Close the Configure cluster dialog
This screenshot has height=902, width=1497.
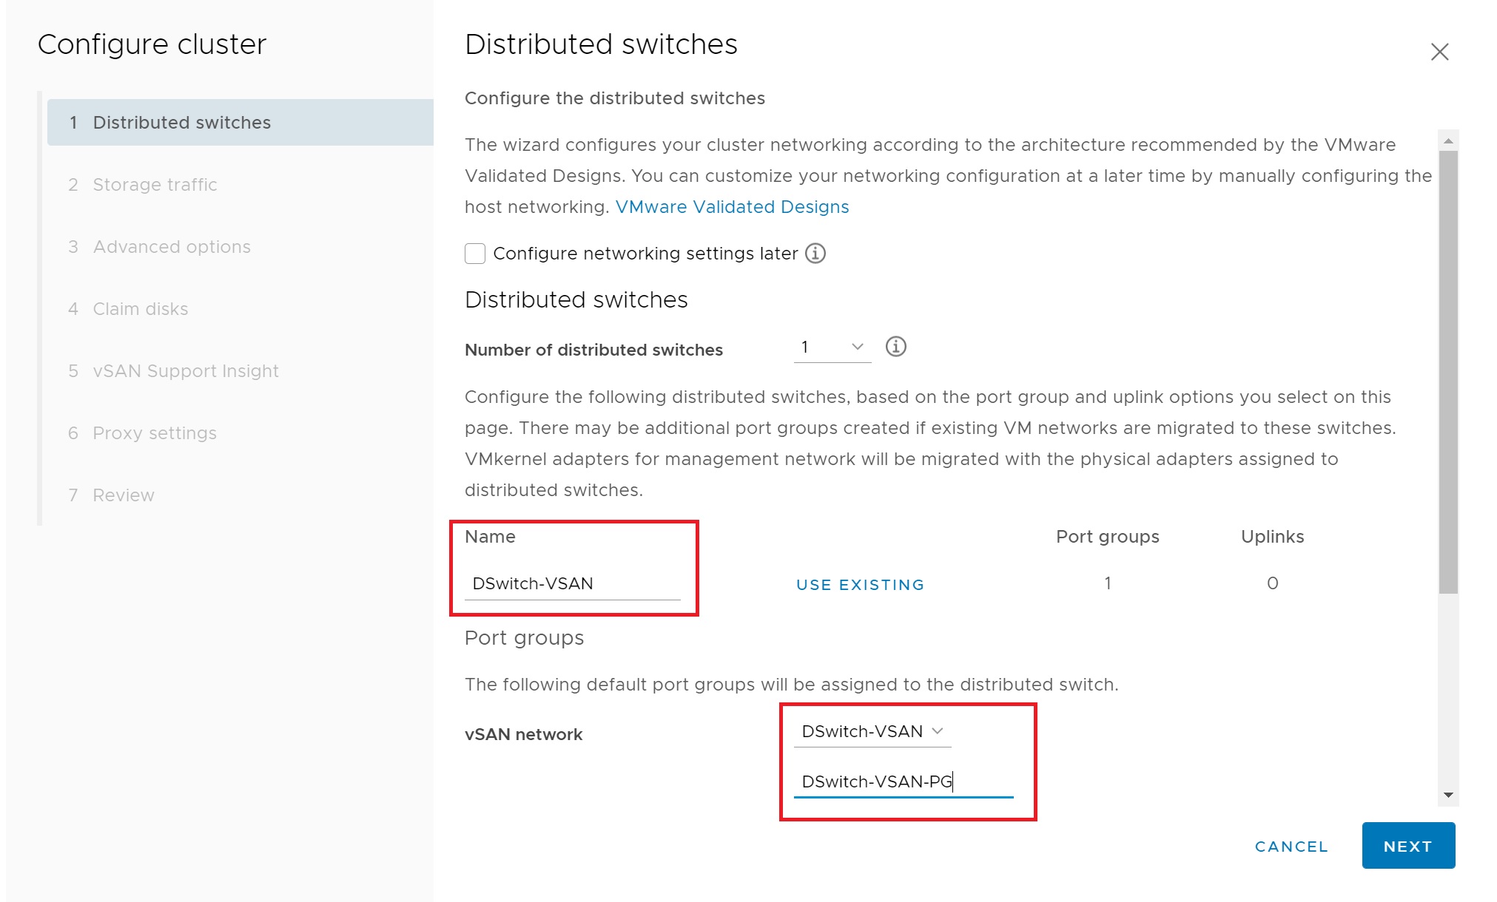[1439, 52]
